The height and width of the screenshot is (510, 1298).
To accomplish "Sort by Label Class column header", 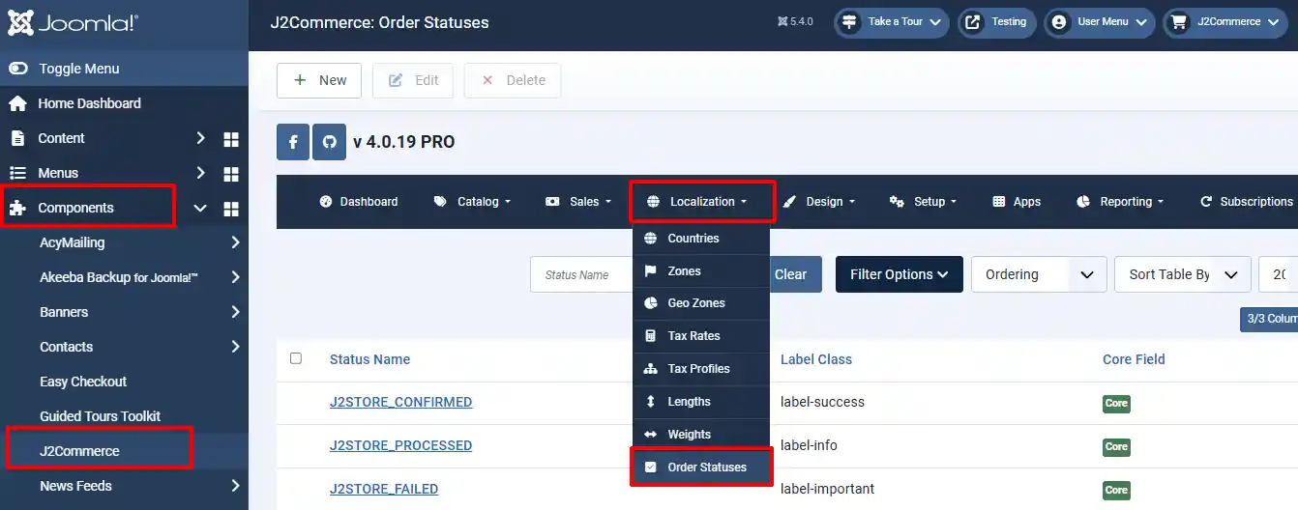I will click(x=816, y=359).
